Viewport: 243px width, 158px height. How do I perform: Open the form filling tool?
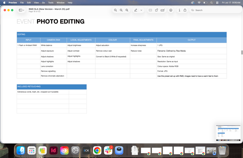point(163,10)
